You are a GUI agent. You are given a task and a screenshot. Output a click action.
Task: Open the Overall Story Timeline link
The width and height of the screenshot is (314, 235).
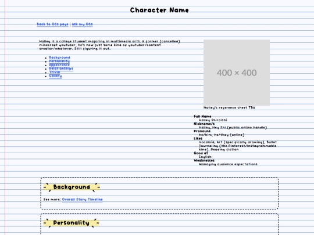82,200
